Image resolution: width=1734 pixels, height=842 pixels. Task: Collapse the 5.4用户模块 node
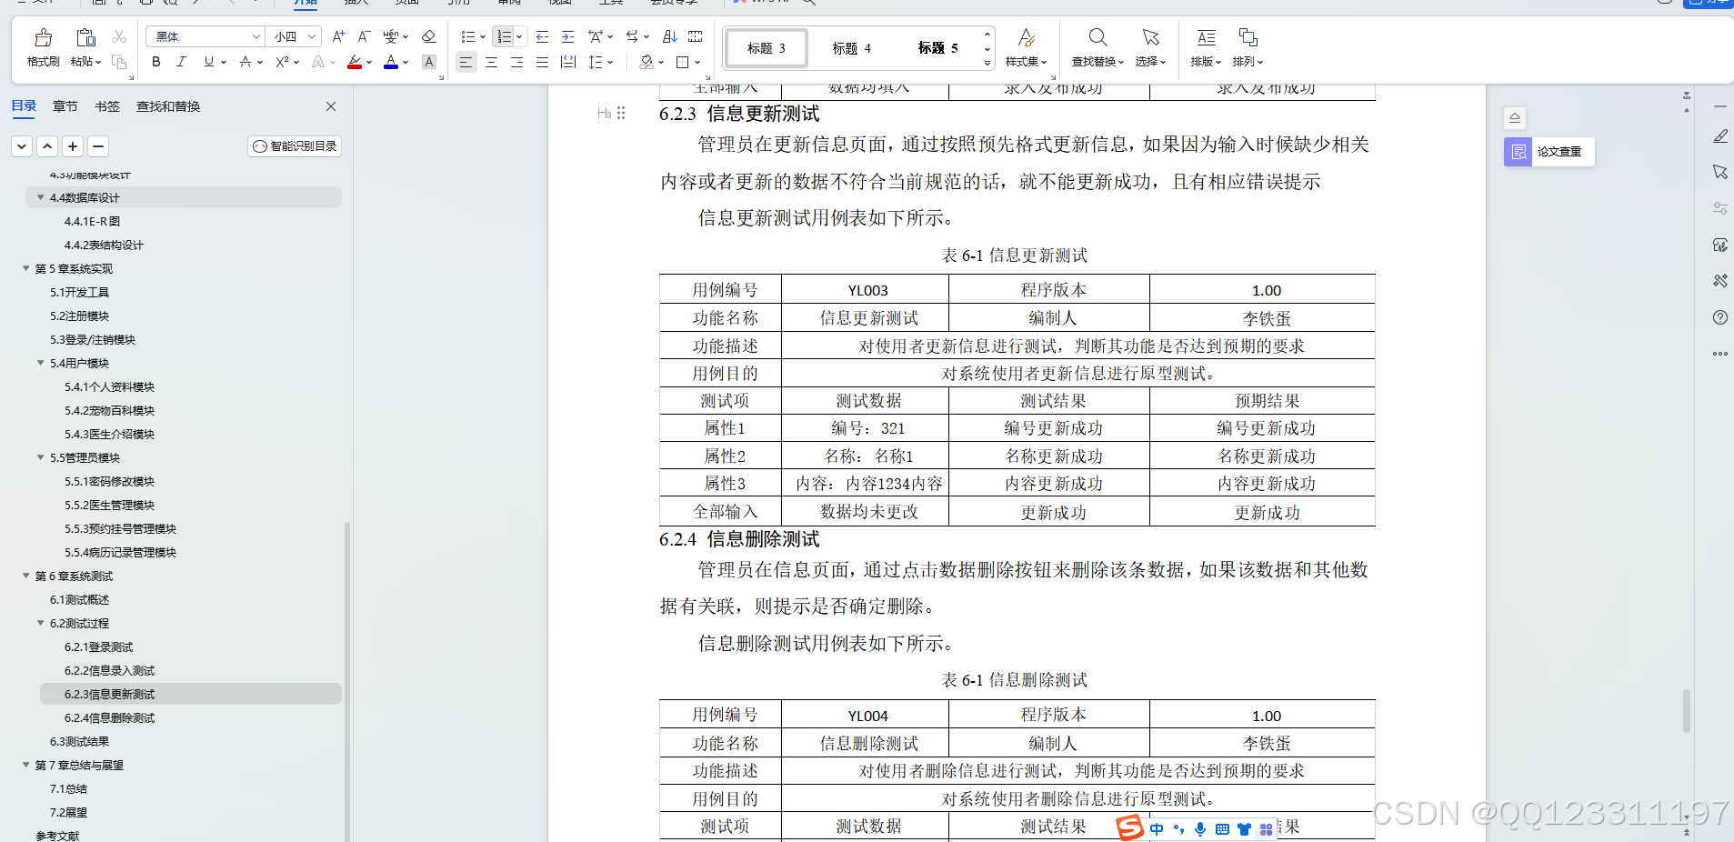pyautogui.click(x=40, y=363)
